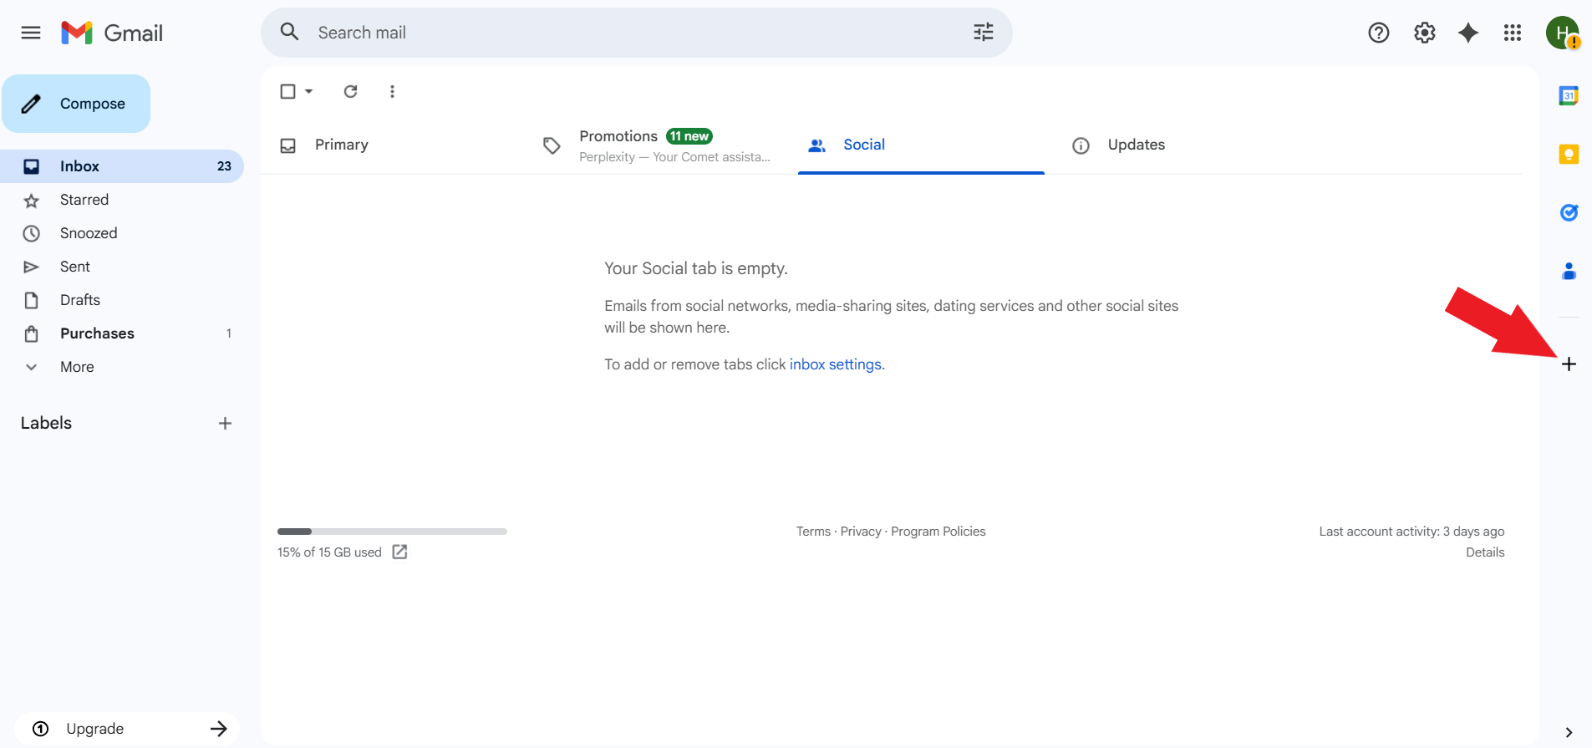This screenshot has height=748, width=1592.
Task: Open the select dropdown arrow
Action: point(308,91)
